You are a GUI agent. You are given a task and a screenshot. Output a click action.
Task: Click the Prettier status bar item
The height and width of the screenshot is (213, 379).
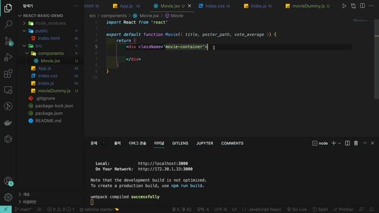click(x=343, y=209)
